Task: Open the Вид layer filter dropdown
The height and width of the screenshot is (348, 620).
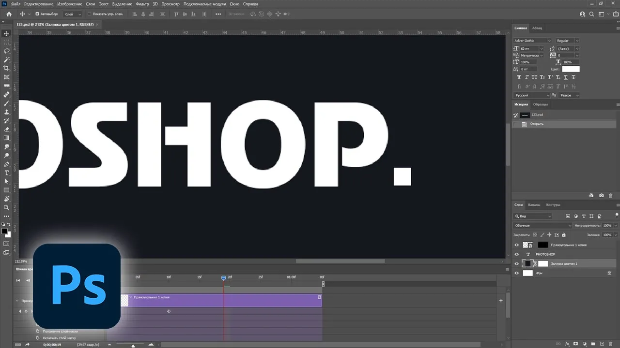Action: pos(532,217)
